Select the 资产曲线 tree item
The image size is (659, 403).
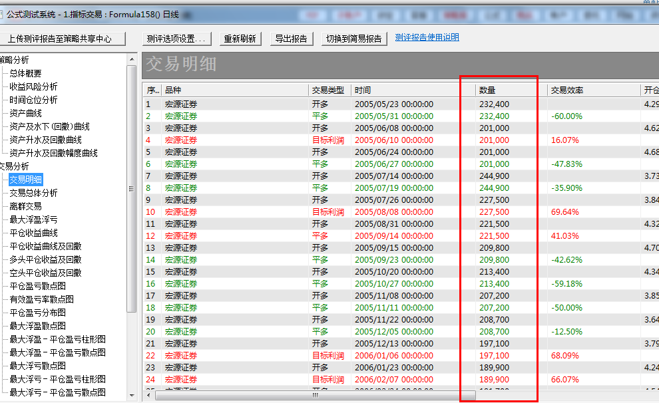click(x=25, y=113)
